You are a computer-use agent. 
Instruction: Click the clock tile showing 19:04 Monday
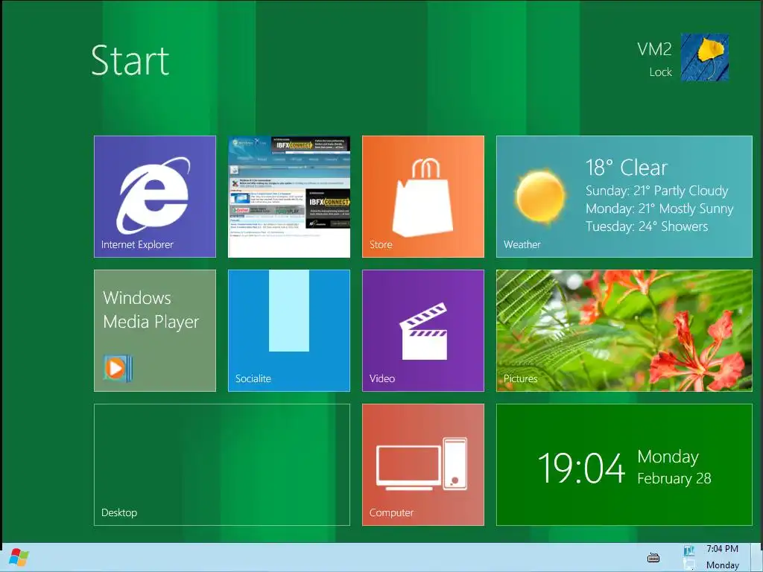coord(624,465)
